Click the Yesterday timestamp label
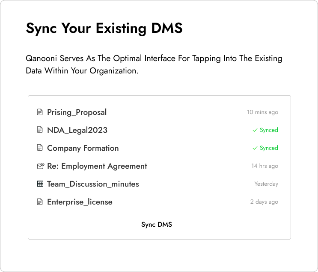This screenshot has height=272, width=318. coord(266,184)
